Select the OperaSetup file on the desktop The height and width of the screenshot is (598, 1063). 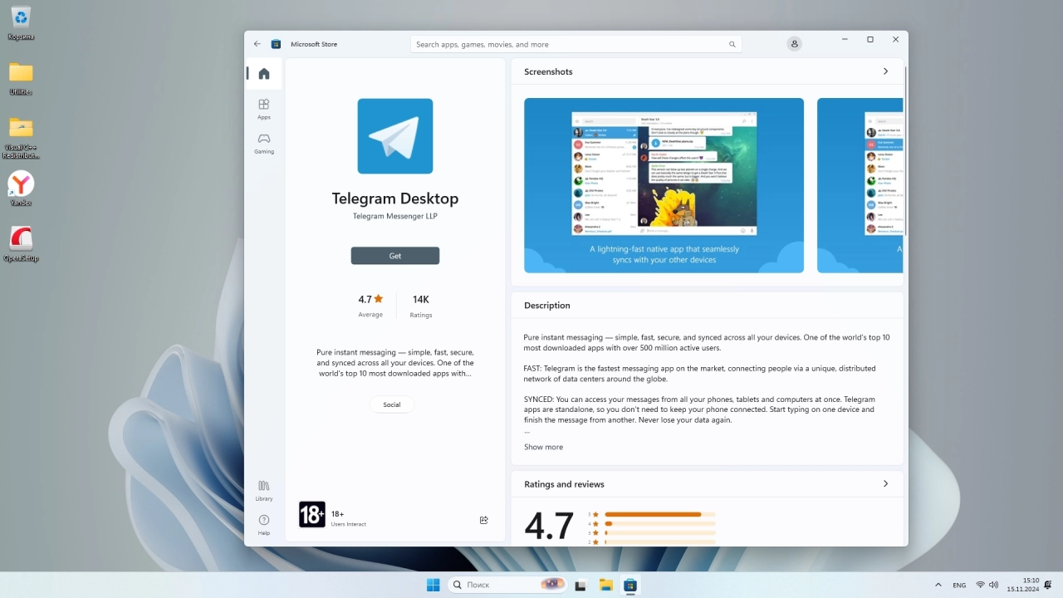coord(21,244)
